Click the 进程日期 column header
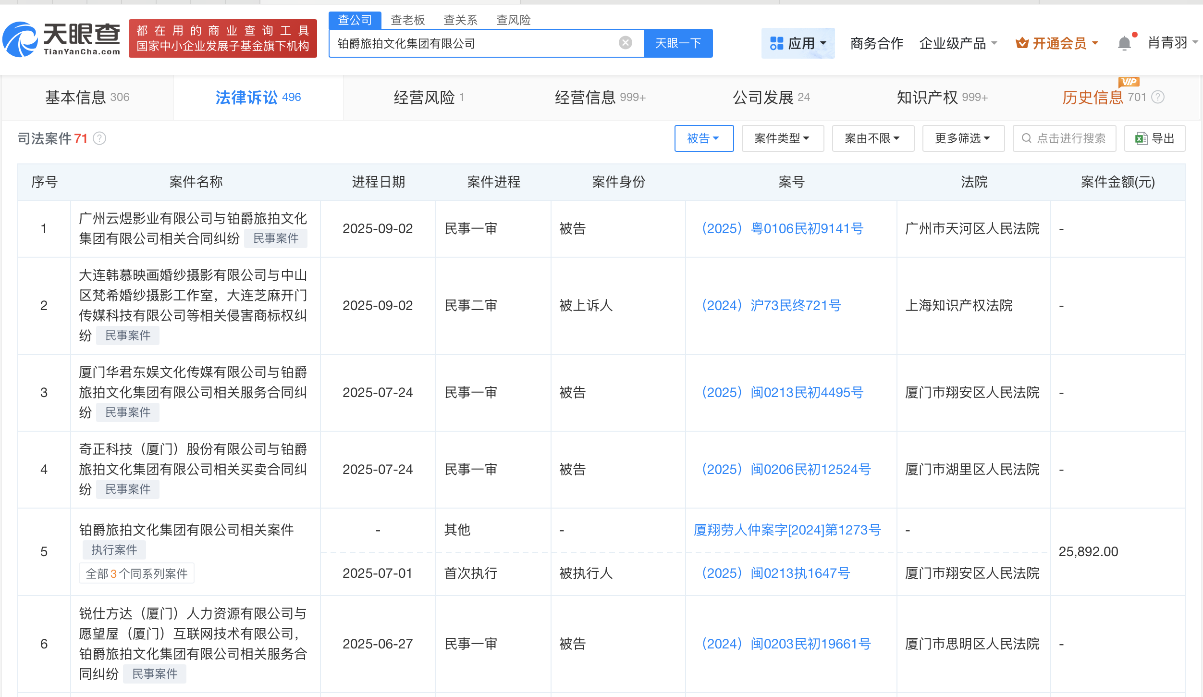This screenshot has height=697, width=1203. [x=378, y=182]
